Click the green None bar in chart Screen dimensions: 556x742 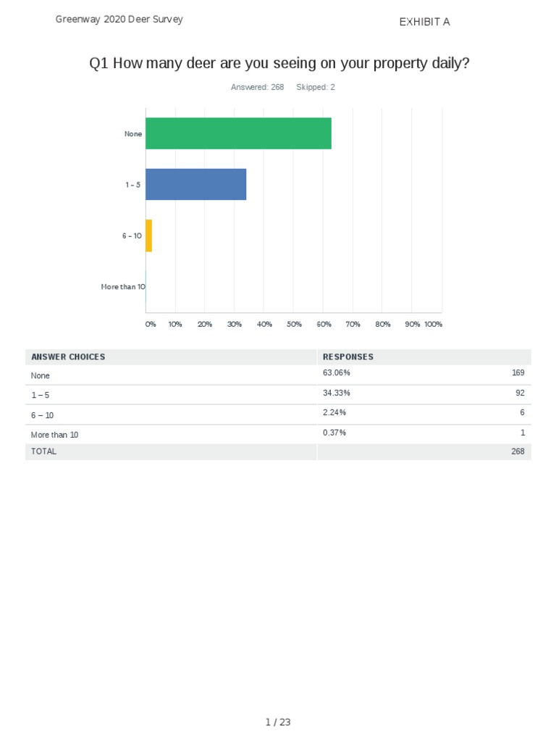238,133
